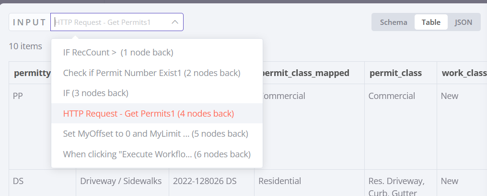Choose 'When clicking Execute Workflow' option
Image resolution: width=487 pixels, height=196 pixels.
click(157, 154)
